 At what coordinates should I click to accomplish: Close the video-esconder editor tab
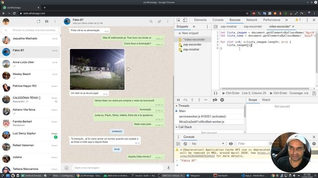click(x=293, y=26)
